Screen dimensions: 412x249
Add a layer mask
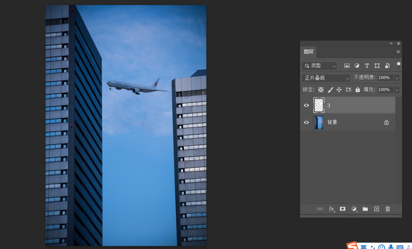(x=343, y=209)
